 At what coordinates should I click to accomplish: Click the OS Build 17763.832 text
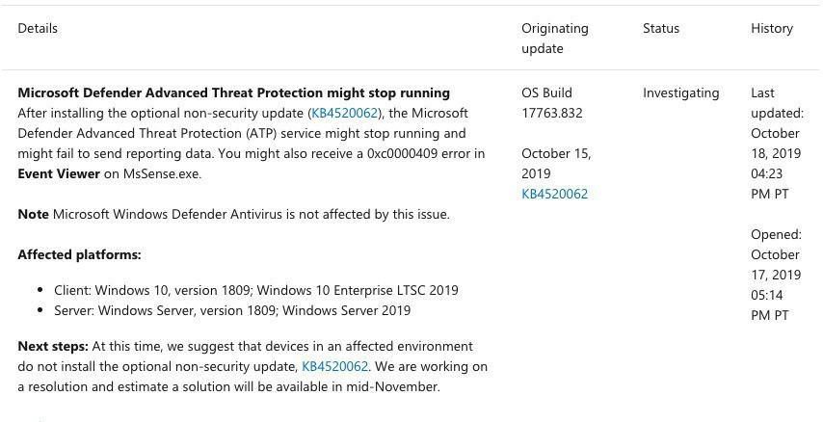(x=551, y=103)
